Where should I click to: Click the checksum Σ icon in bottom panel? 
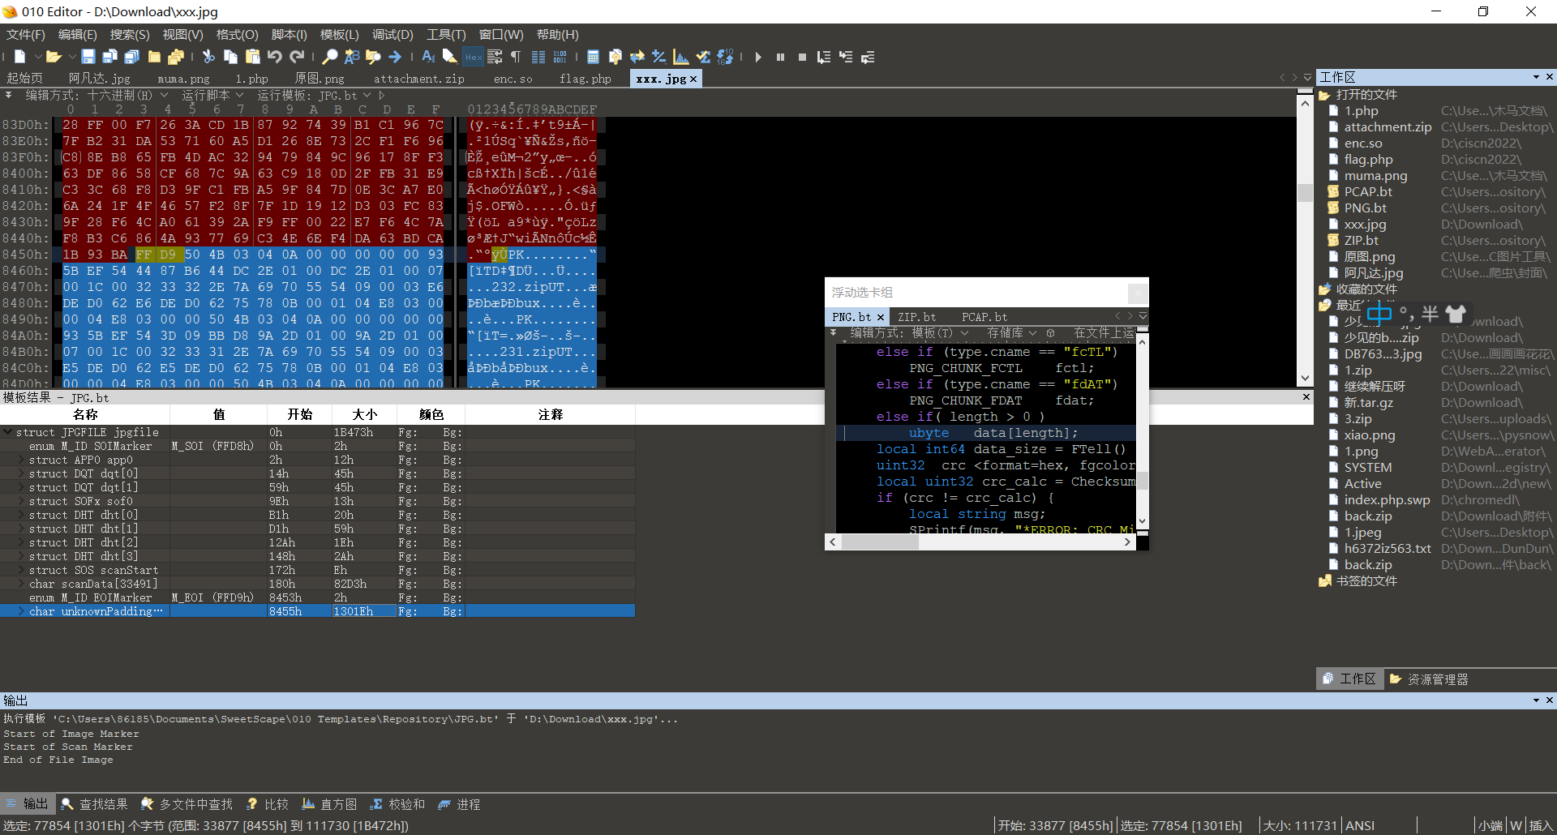[377, 803]
